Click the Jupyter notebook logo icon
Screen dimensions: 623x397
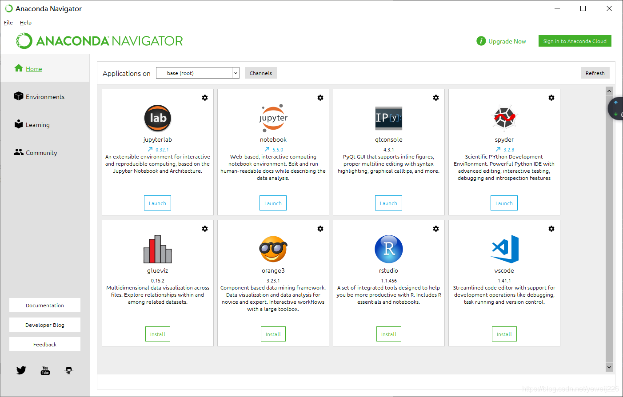click(273, 118)
